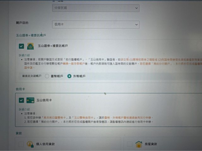Uncheck the 玉山證券+複委託帳戶 checkbox
This screenshot has width=202, height=151.
tap(21, 46)
